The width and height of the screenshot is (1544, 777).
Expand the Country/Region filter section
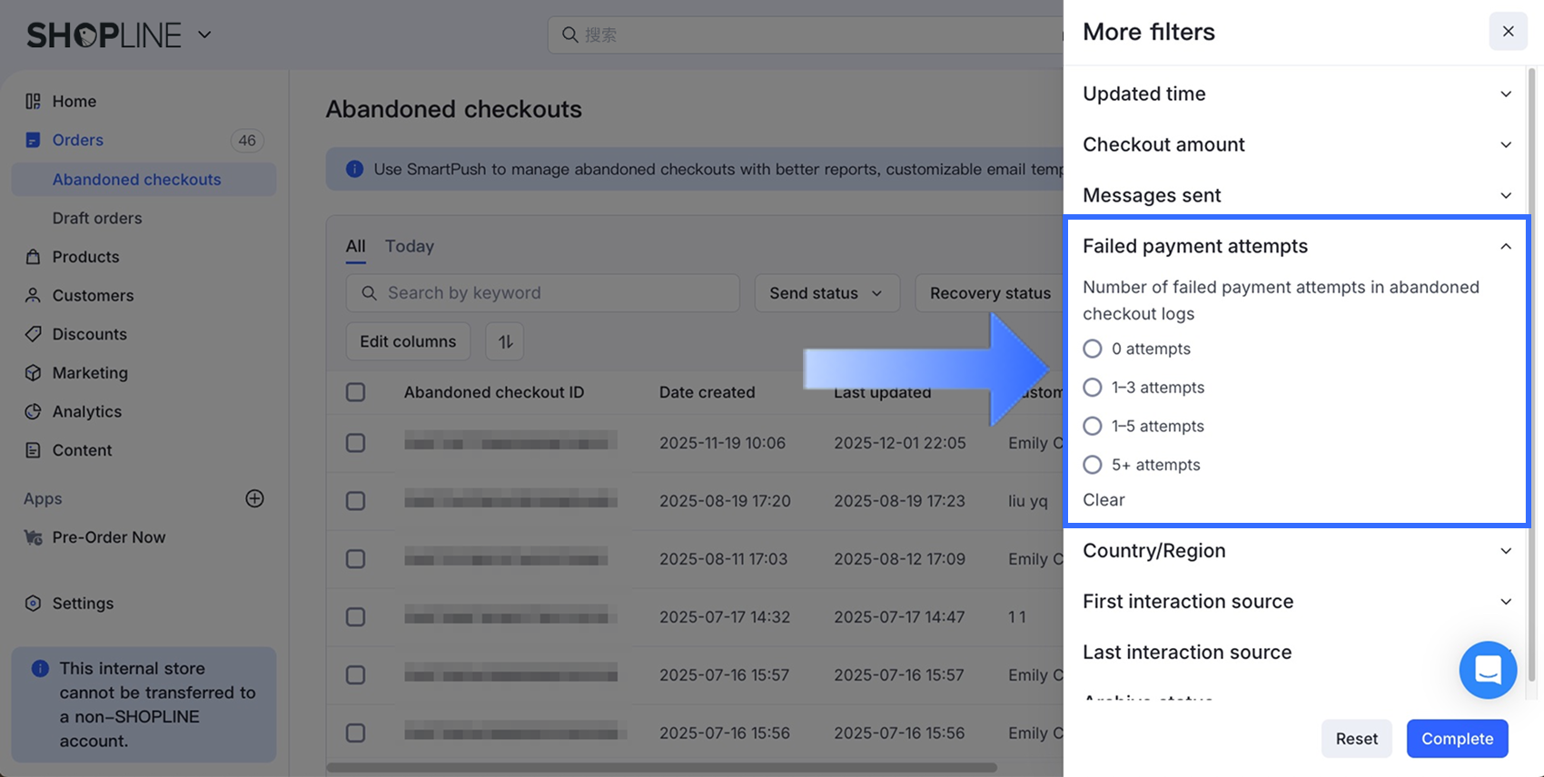click(x=1296, y=551)
